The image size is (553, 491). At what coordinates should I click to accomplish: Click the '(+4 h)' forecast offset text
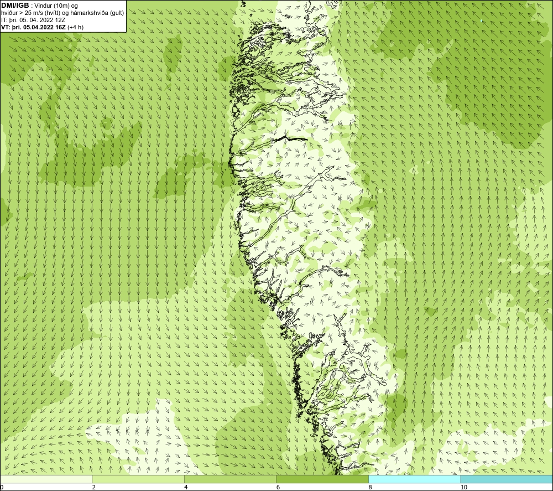coord(75,27)
